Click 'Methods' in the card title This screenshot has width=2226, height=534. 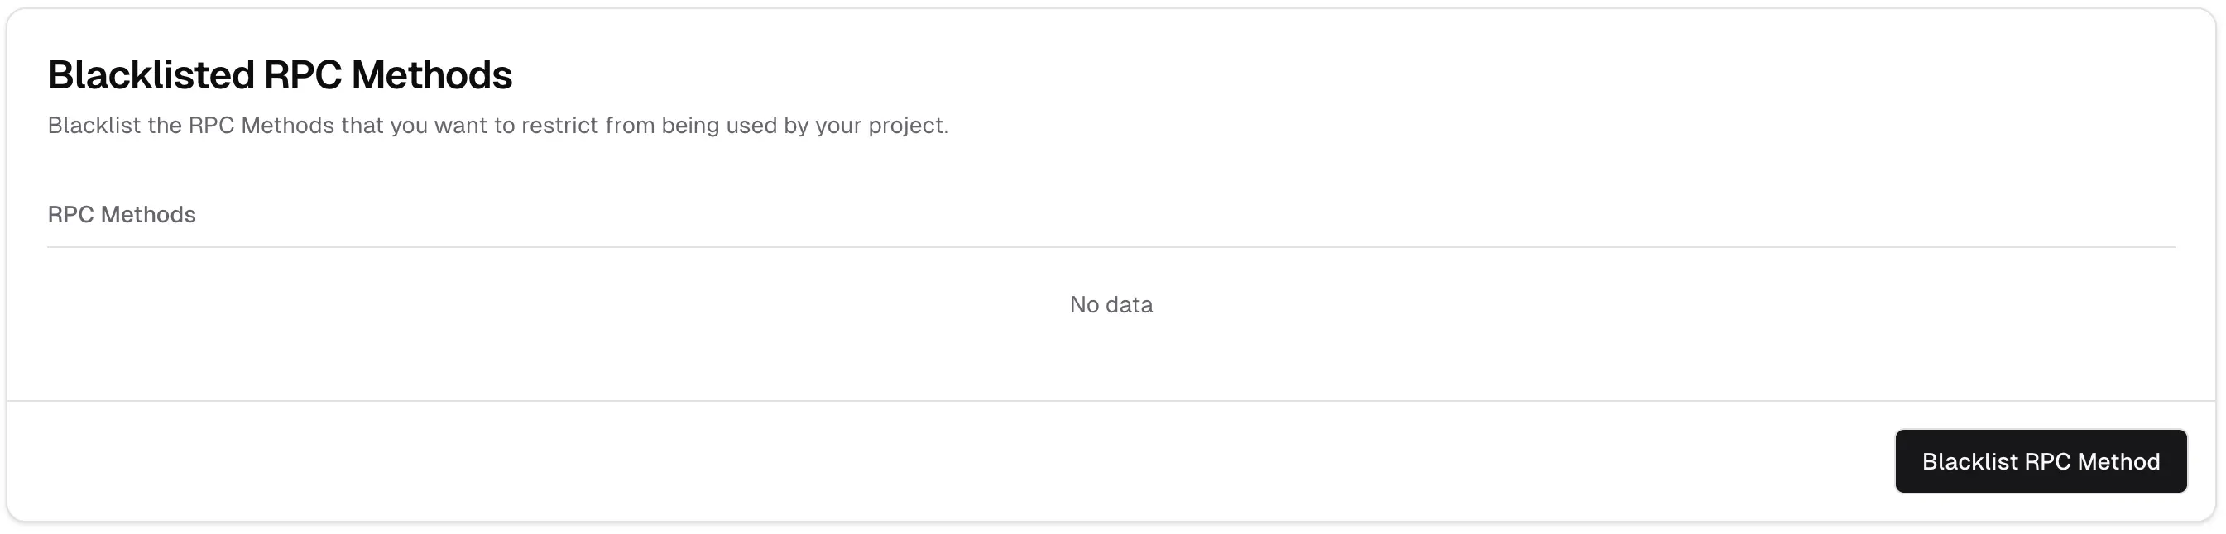pos(431,75)
